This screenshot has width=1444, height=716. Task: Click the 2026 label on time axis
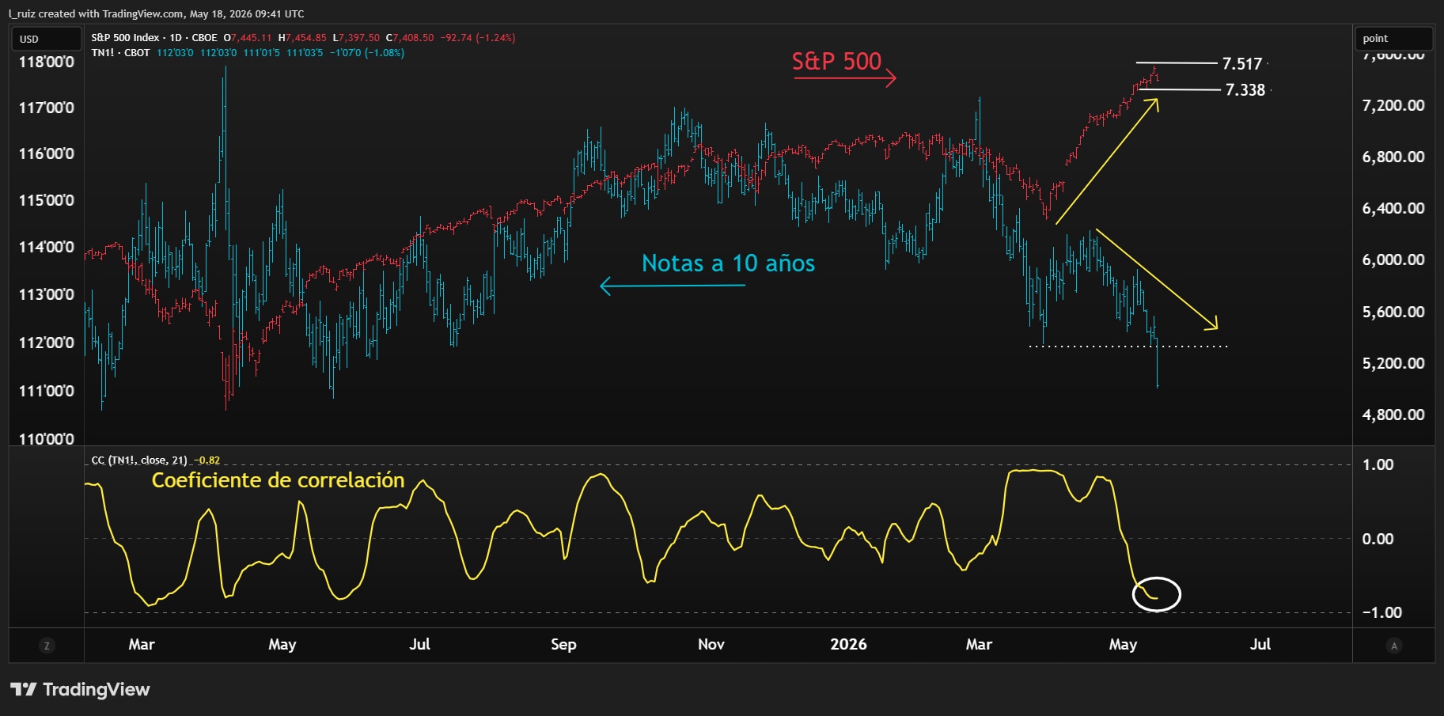point(848,644)
